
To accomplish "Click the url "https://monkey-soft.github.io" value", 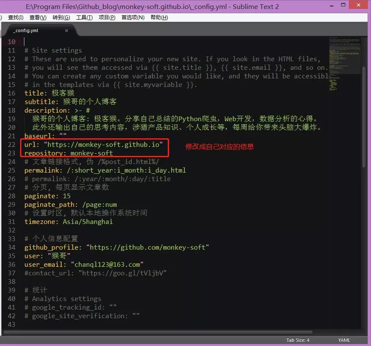I will [x=103, y=145].
